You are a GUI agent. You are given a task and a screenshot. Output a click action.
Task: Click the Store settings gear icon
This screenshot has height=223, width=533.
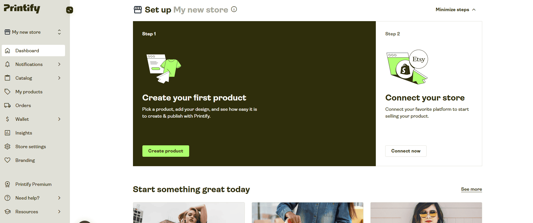tap(8, 146)
